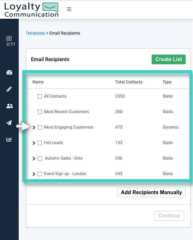Click the Continue button
The height and width of the screenshot is (240, 193).
click(169, 216)
